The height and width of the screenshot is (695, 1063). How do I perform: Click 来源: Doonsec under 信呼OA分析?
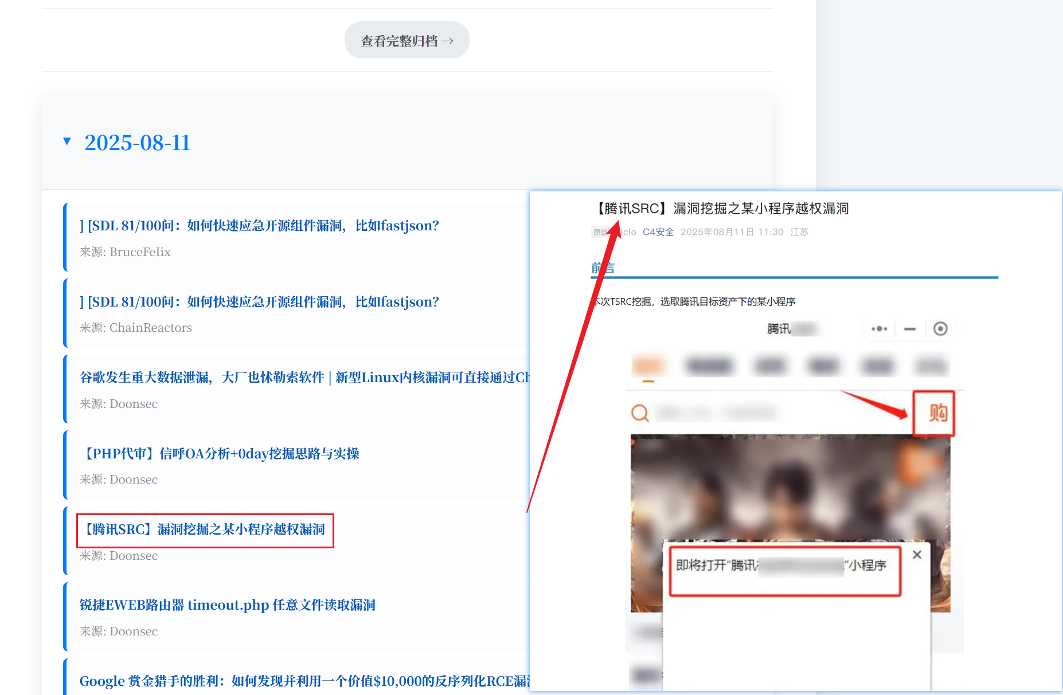click(119, 480)
